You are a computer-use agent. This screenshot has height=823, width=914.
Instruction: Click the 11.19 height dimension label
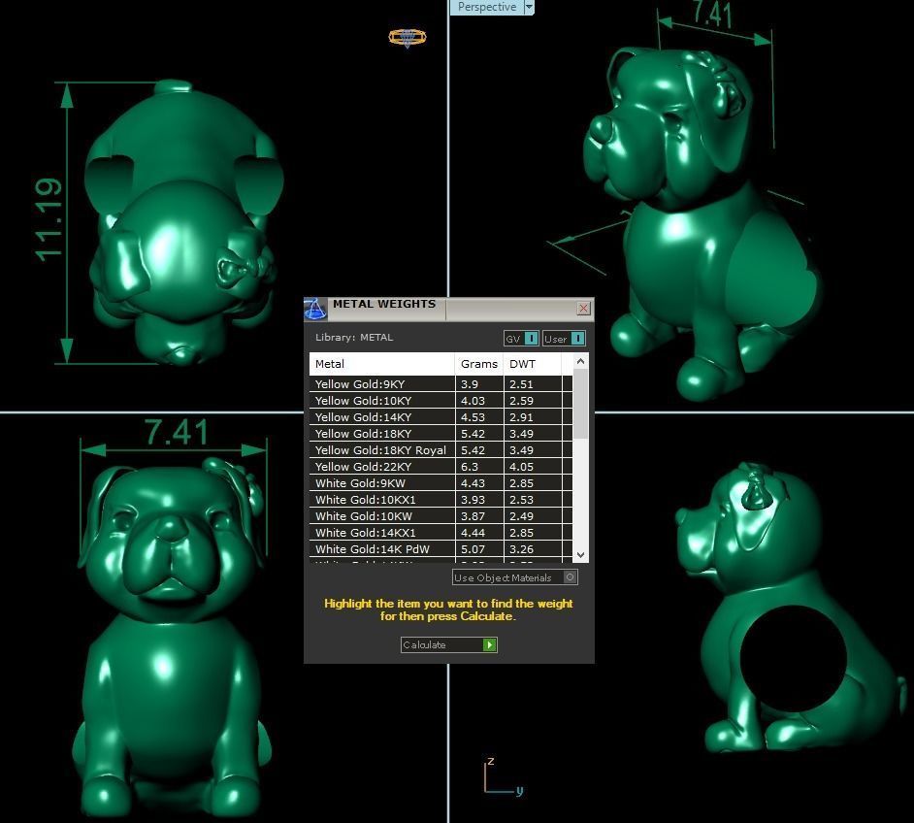[48, 219]
